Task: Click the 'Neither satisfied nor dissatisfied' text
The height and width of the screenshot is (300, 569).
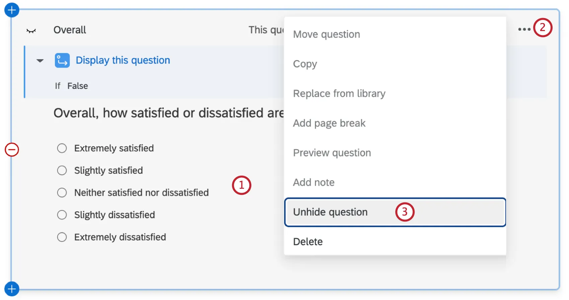Action: tap(141, 193)
